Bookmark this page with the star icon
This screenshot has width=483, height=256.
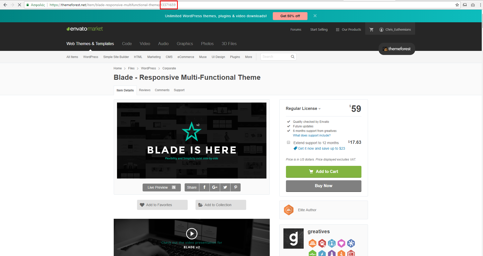click(x=457, y=5)
